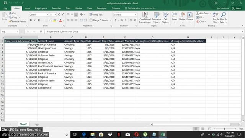The height and width of the screenshot is (138, 245).
Task: Expand Merge & Center options arrow
Action: [111, 20]
